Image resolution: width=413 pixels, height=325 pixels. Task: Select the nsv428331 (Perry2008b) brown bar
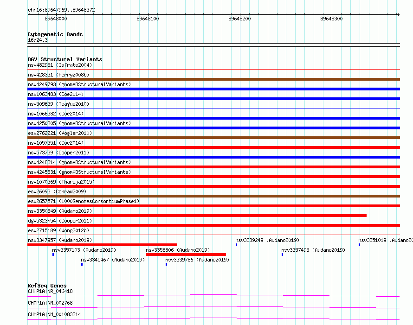(x=213, y=79)
